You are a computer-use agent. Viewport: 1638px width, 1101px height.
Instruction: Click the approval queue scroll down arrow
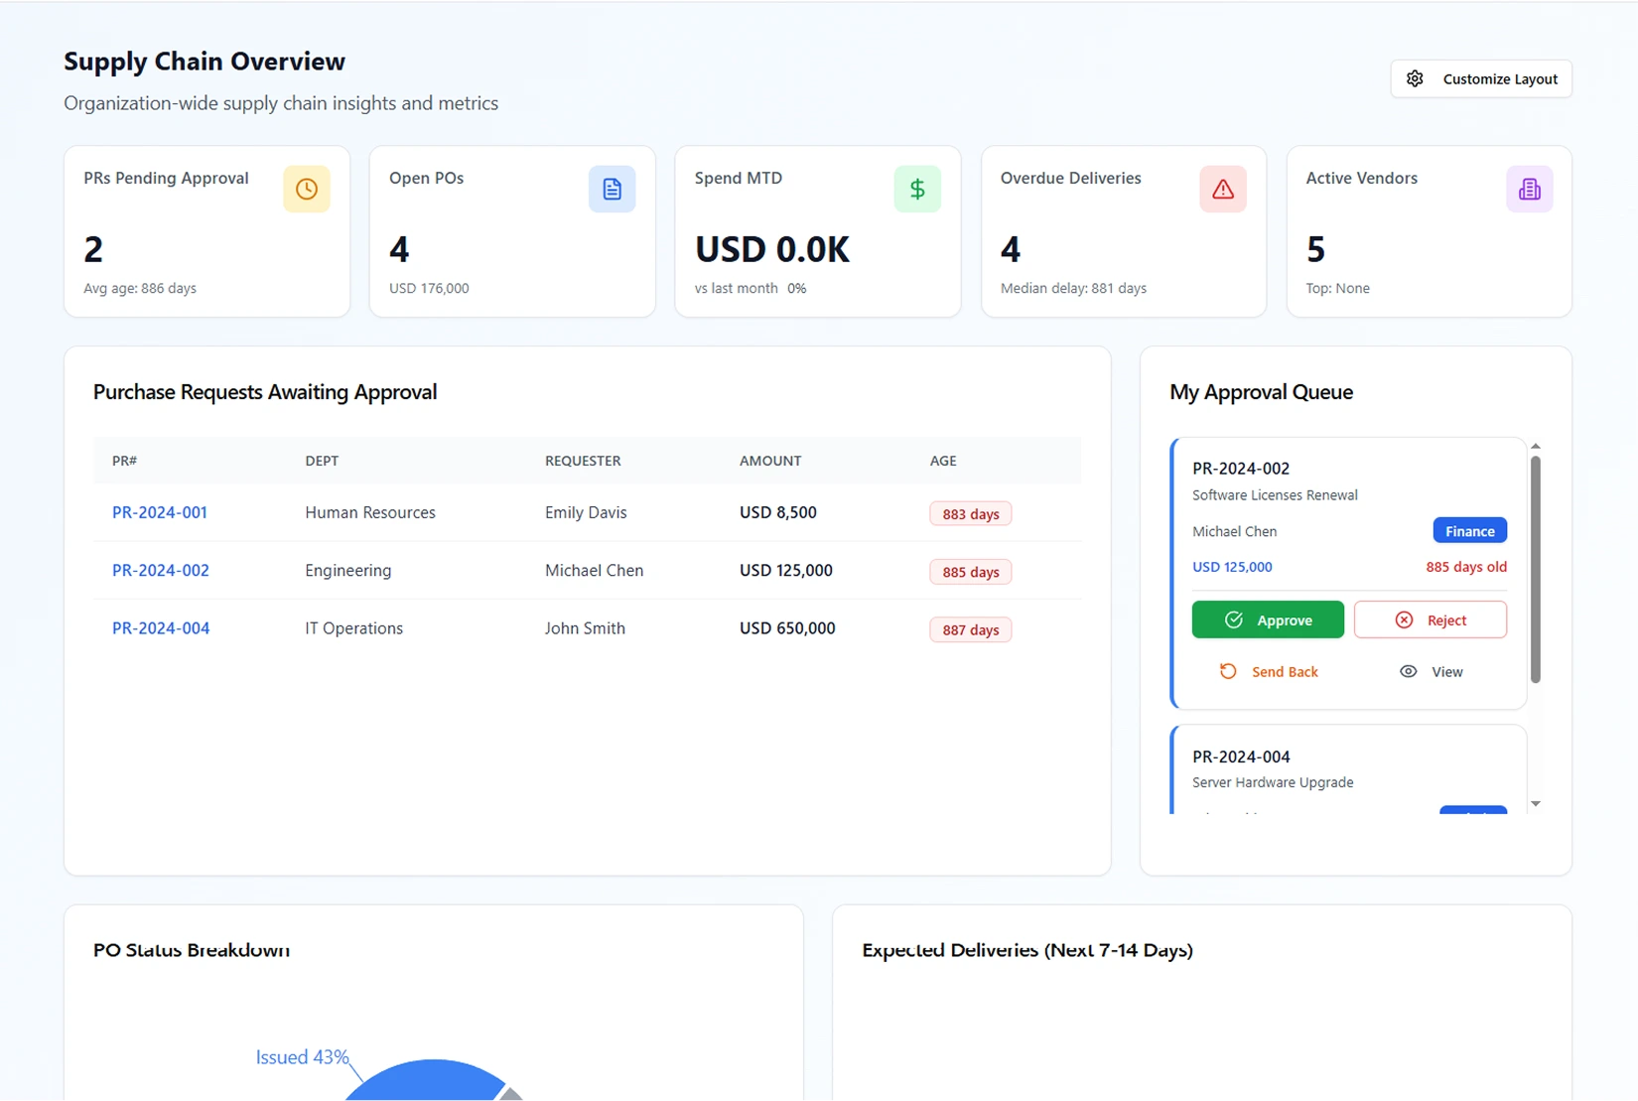tap(1536, 804)
